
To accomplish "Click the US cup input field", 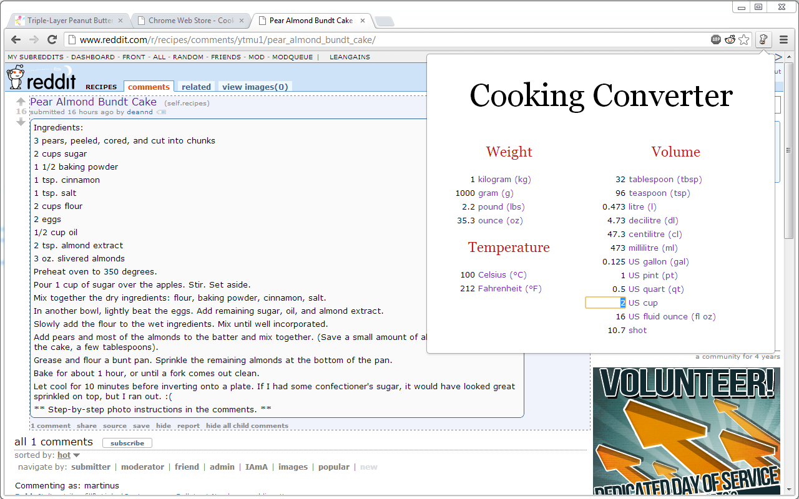I will tap(605, 303).
